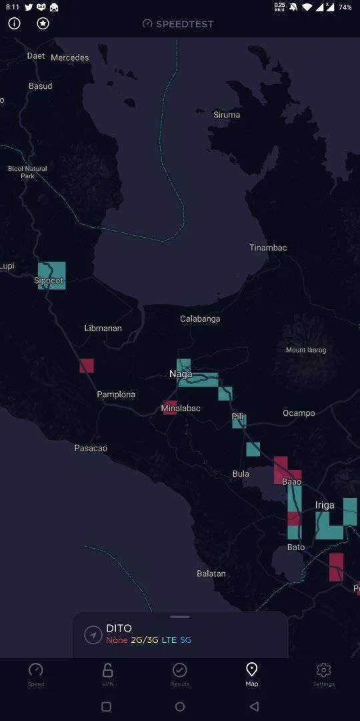360x721 pixels.
Task: Tap the Baao map label
Action: pos(291,482)
